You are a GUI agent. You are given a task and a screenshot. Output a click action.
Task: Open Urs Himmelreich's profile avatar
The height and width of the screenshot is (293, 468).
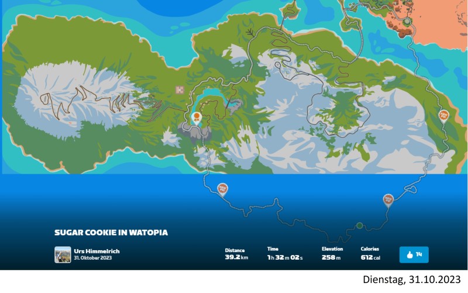62,254
